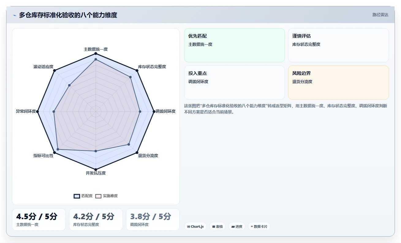Click outer 匹配度 point on 调拨闭环度 axis
The width and height of the screenshot is (401, 243).
click(x=154, y=112)
